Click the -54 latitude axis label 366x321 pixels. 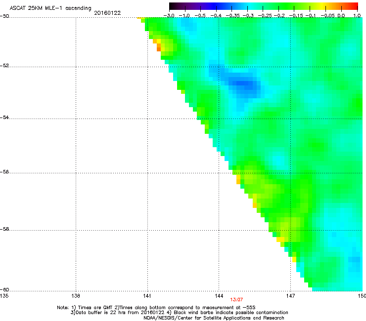4,118
